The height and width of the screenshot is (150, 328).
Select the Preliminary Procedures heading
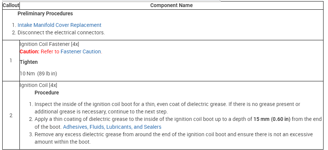45,13
